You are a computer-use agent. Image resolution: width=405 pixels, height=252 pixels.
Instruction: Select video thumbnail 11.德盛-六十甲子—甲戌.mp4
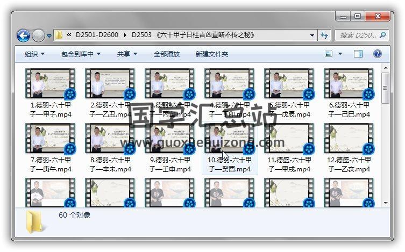[x=289, y=139]
